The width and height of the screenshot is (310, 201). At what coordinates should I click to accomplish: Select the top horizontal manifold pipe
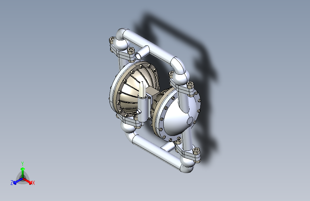click(150, 48)
